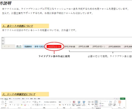Image resolution: width=132 pixels, height=109 pixels.
Task: Select the red ライフプランシート sheet tab
Action: [54, 46]
